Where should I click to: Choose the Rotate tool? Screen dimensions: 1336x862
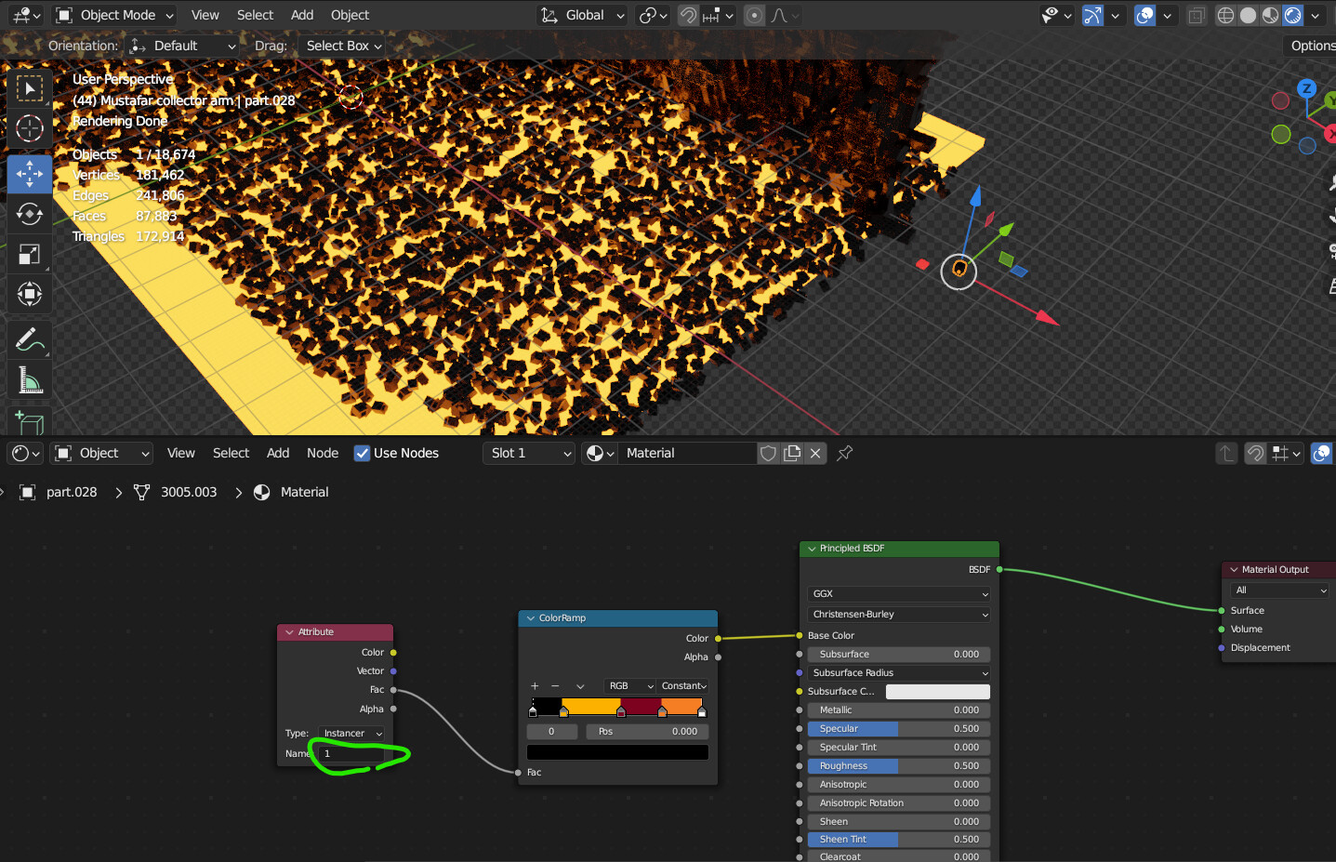click(x=29, y=214)
